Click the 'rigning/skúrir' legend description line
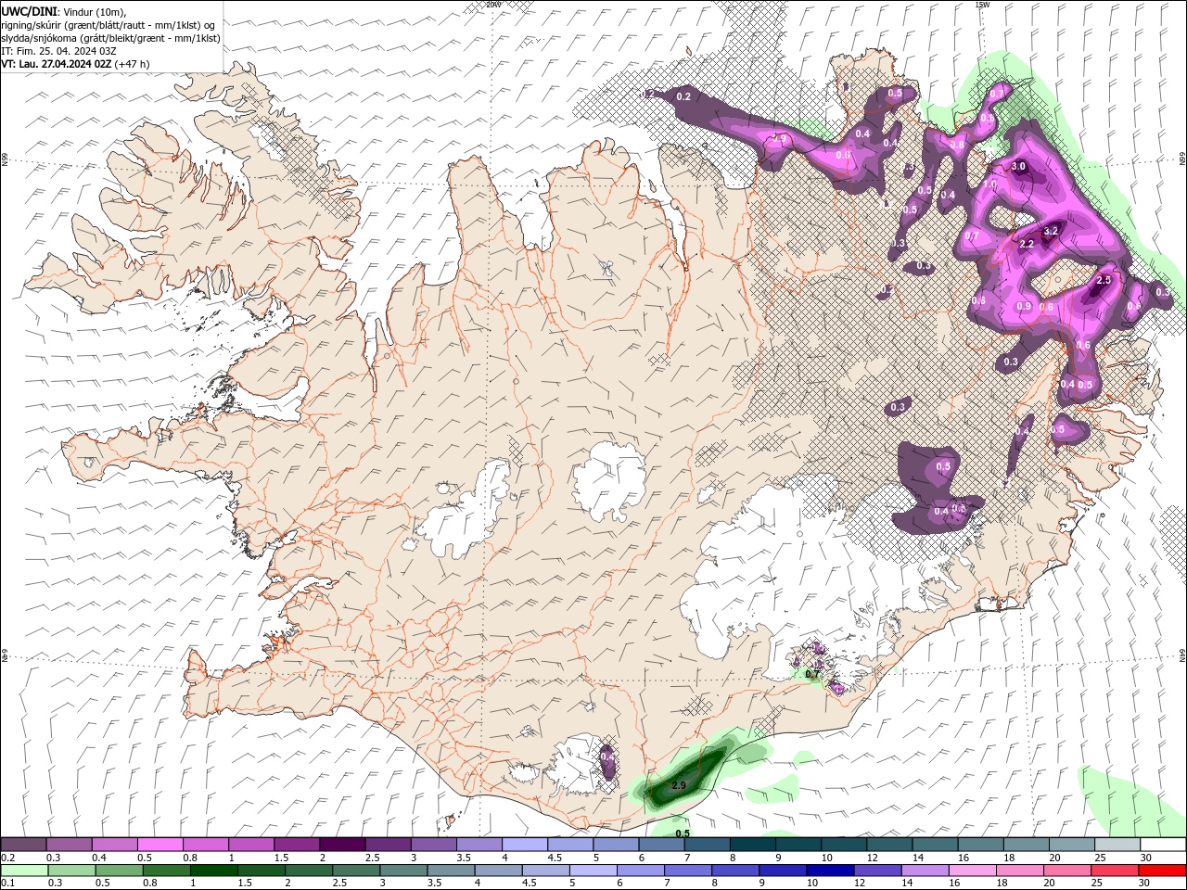The image size is (1187, 890). click(x=108, y=25)
